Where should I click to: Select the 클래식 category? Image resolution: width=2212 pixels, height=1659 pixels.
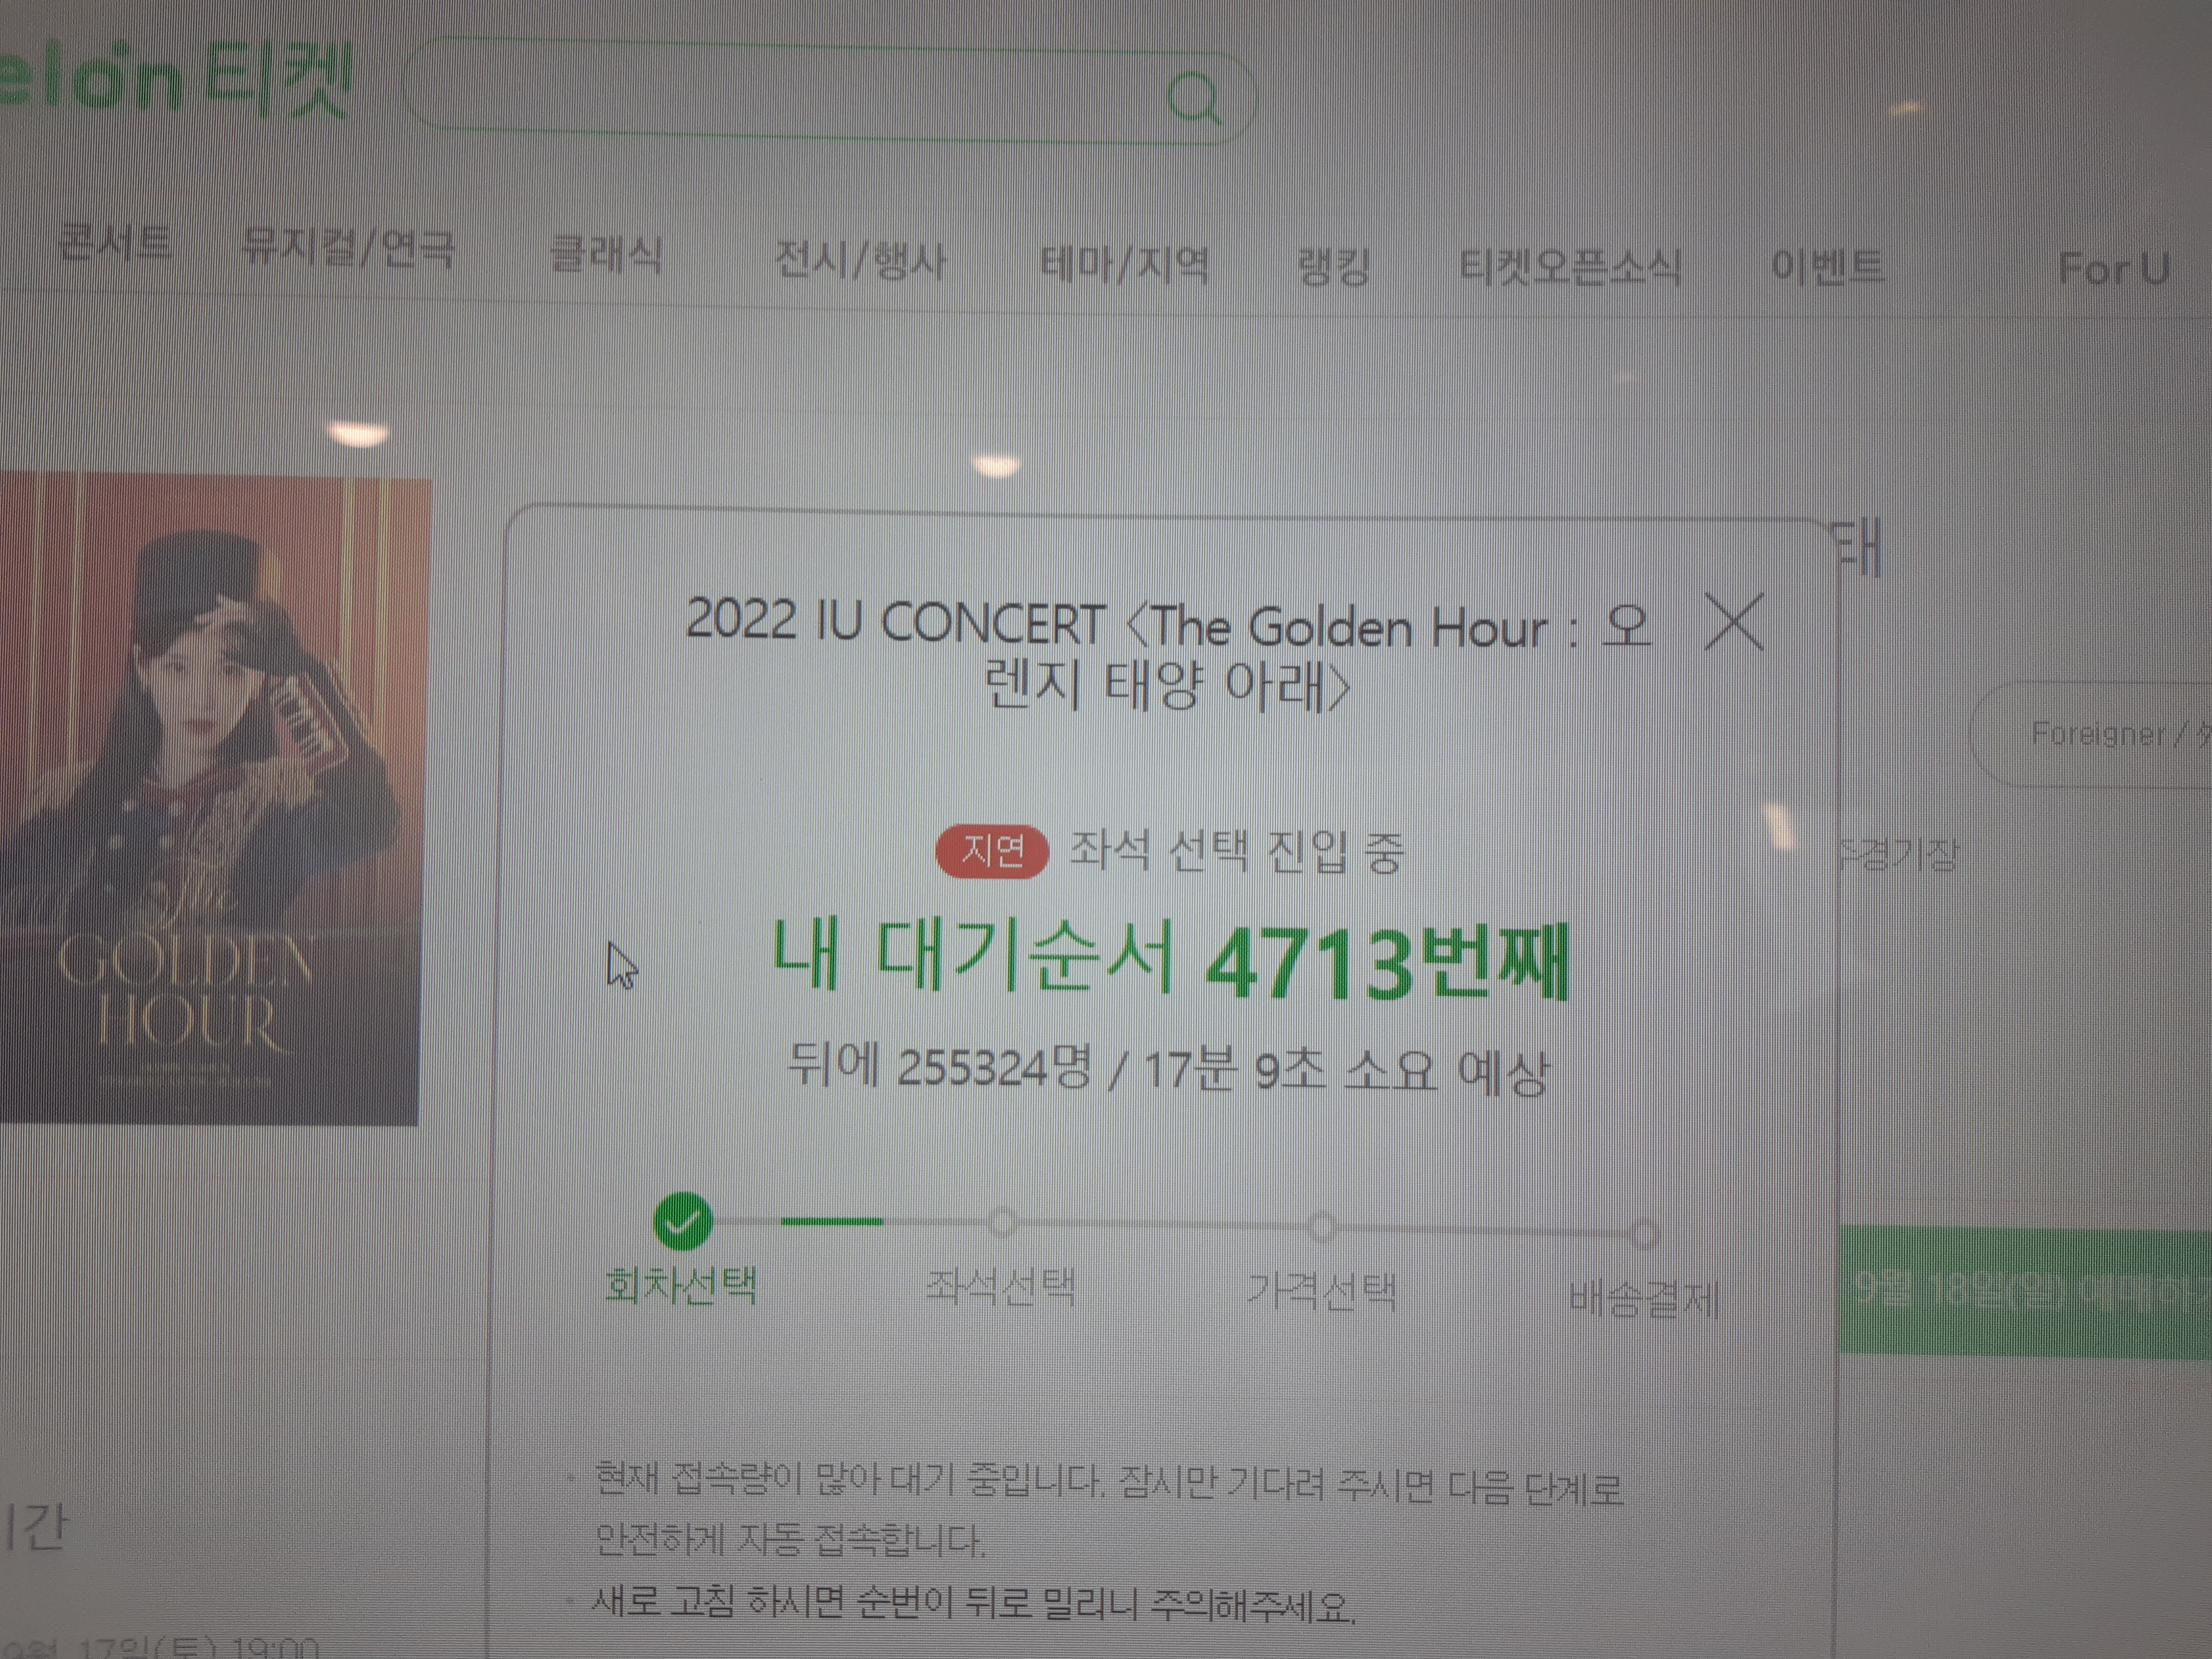(x=606, y=254)
